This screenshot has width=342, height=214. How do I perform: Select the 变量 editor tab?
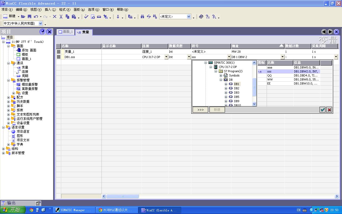click(83, 32)
